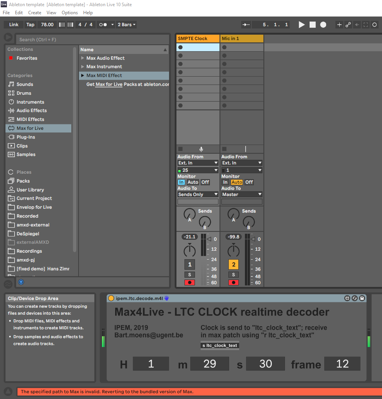Expand Max Audio Effect folder
This screenshot has width=382, height=399.
coord(82,58)
